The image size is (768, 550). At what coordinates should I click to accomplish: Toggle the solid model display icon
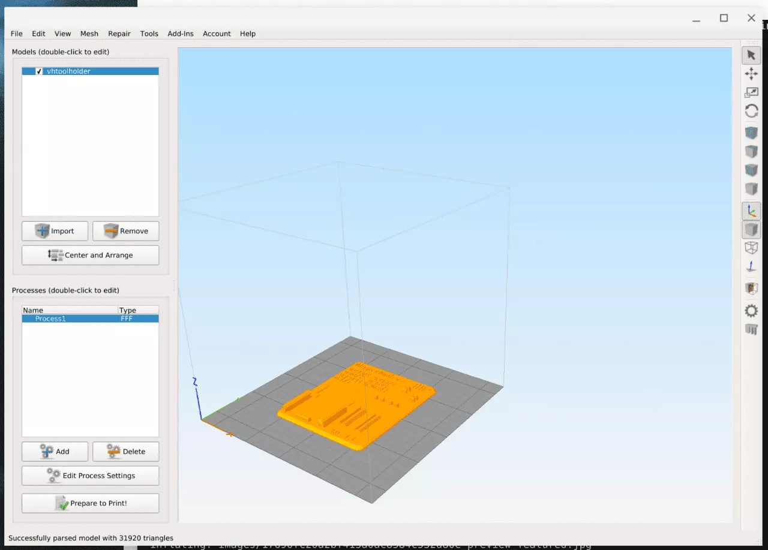pos(751,229)
